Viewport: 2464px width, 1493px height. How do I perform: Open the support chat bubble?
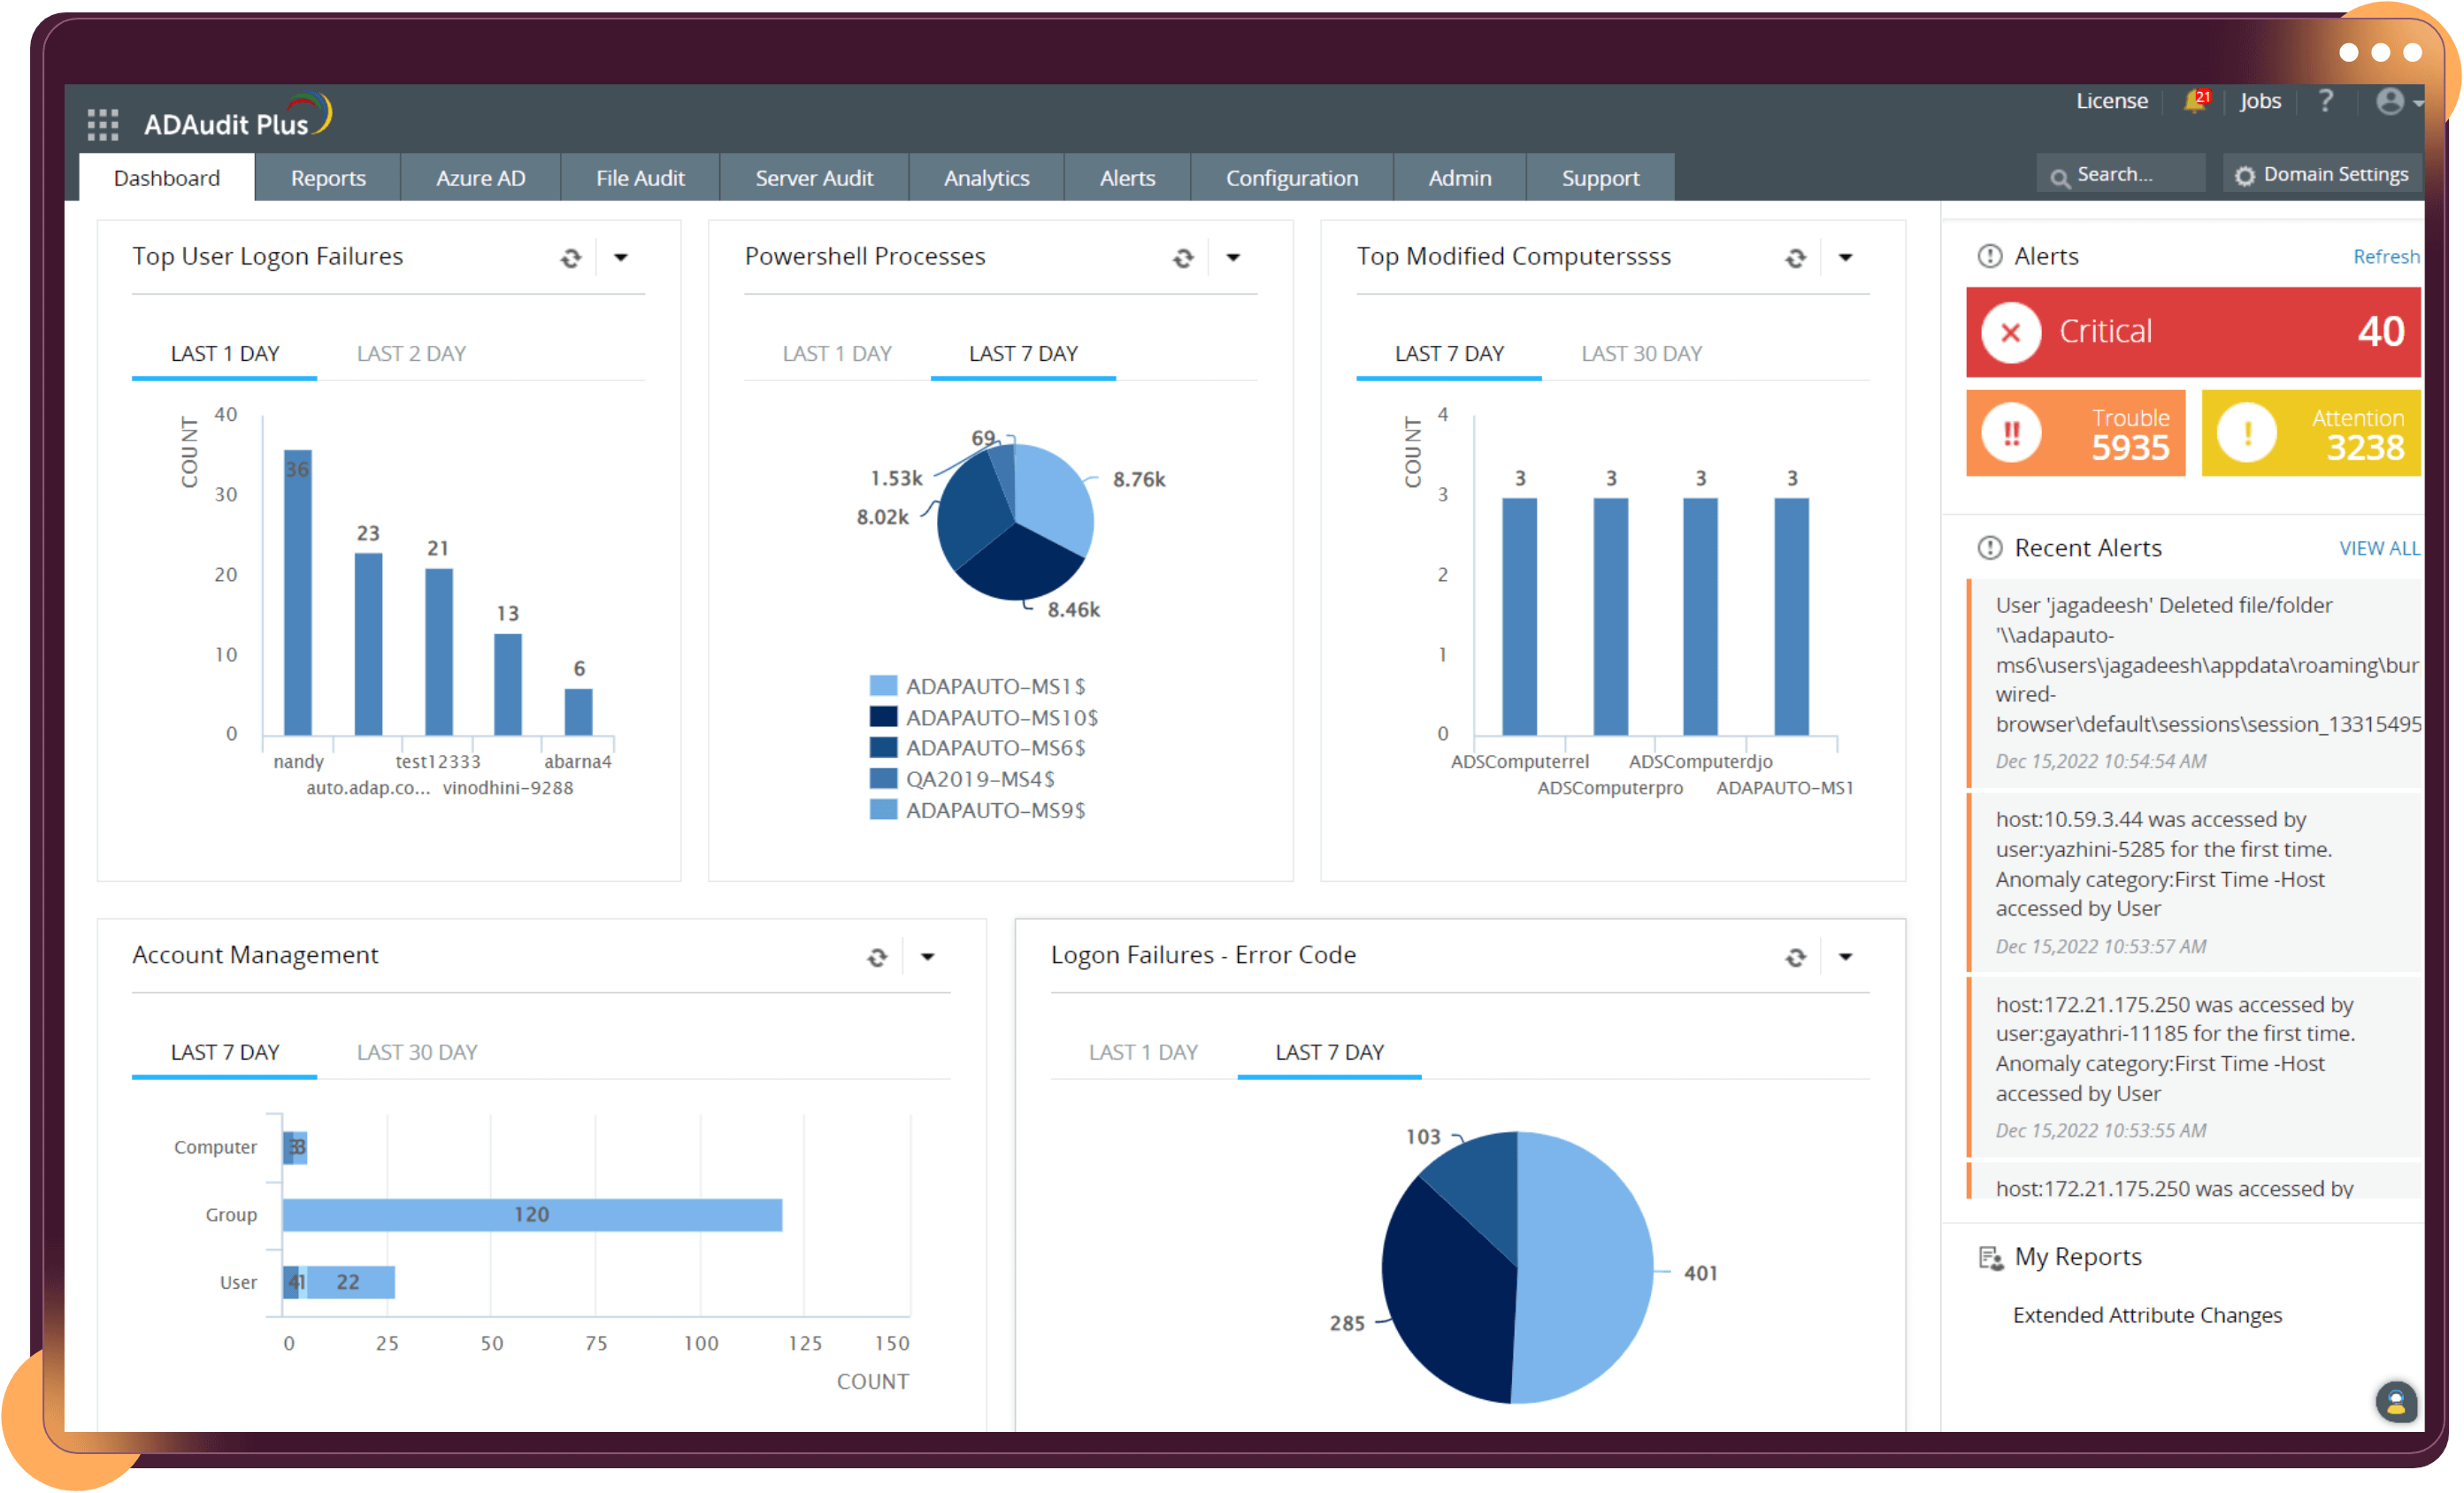(x=2397, y=1402)
